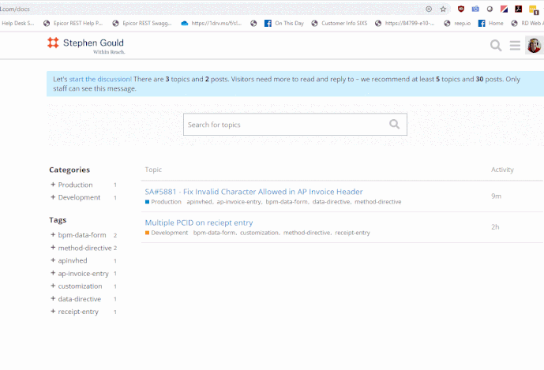Expand the Development category plus icon
544x370 pixels.
click(x=53, y=197)
